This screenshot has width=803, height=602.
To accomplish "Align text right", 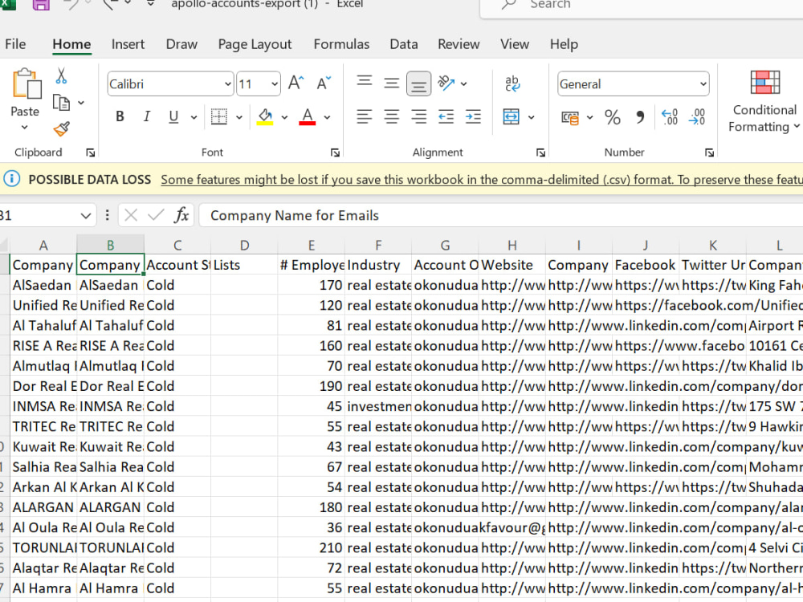I will click(x=418, y=116).
